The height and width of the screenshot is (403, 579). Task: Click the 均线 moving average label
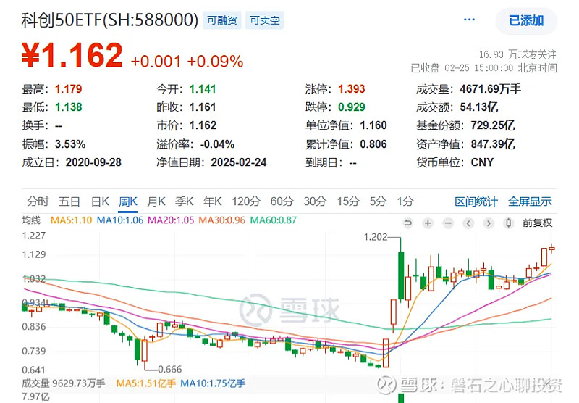click(31, 220)
